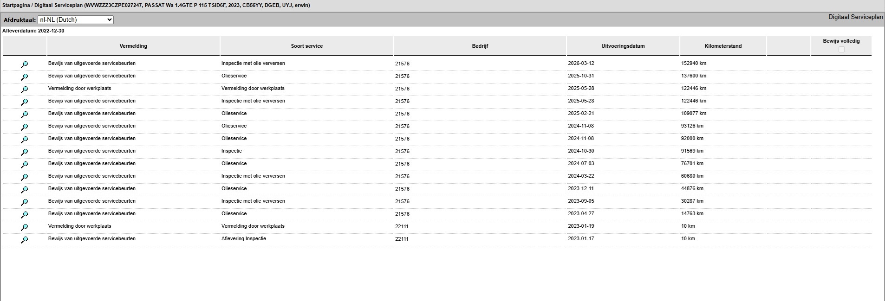The width and height of the screenshot is (885, 301).
Task: Click the Soort service column header
Action: 307,46
